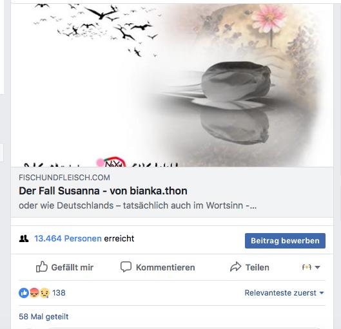
Task: Click the thumbs-up Gefällt mir icon
Action: tap(41, 267)
